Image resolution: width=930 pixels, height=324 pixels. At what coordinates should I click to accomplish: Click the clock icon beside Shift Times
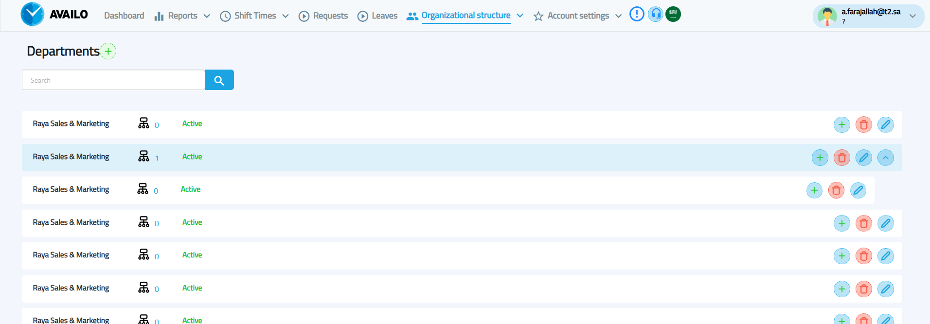point(225,16)
